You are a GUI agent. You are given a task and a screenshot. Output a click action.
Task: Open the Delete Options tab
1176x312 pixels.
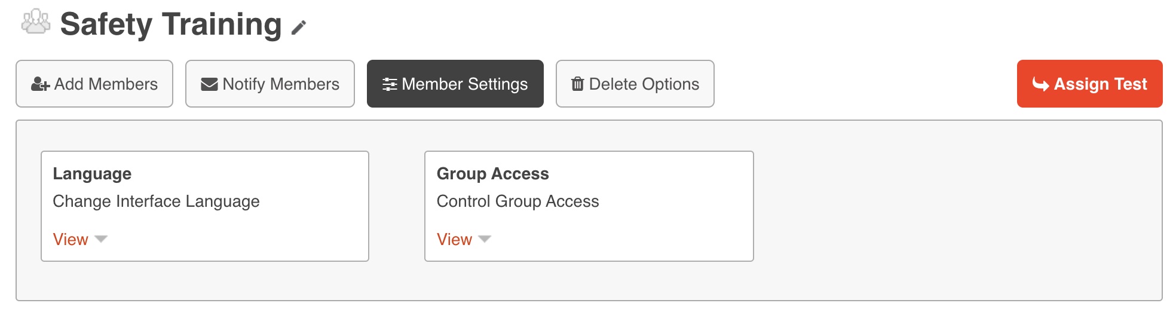(x=635, y=84)
